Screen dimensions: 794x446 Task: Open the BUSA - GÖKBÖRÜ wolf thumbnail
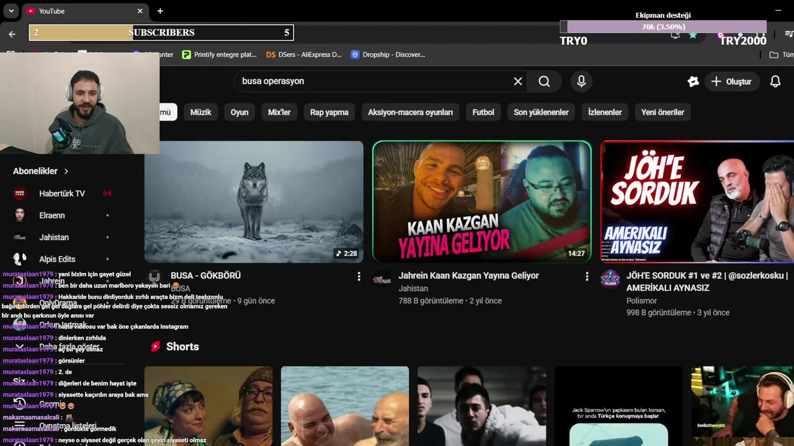click(x=254, y=202)
